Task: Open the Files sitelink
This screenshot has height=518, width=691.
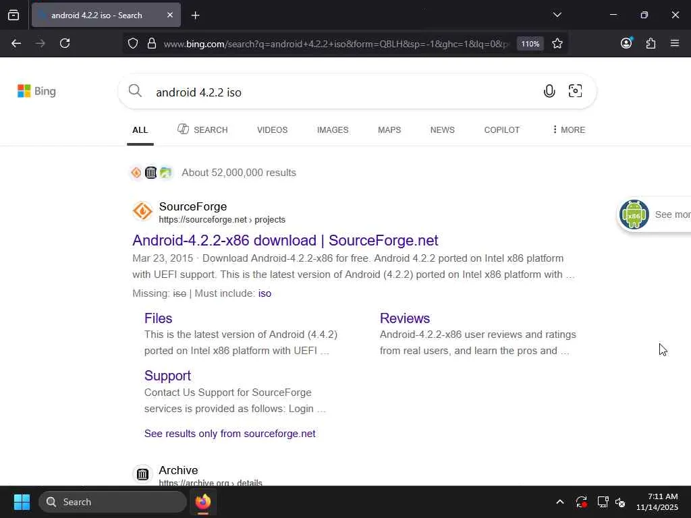Action: [158, 318]
